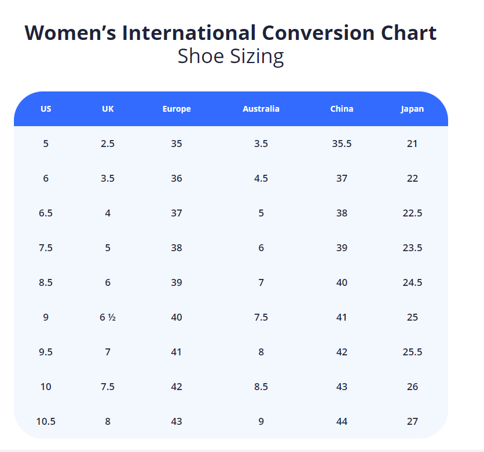The height and width of the screenshot is (452, 484).
Task: Select the Australia column header
Action: pos(261,109)
